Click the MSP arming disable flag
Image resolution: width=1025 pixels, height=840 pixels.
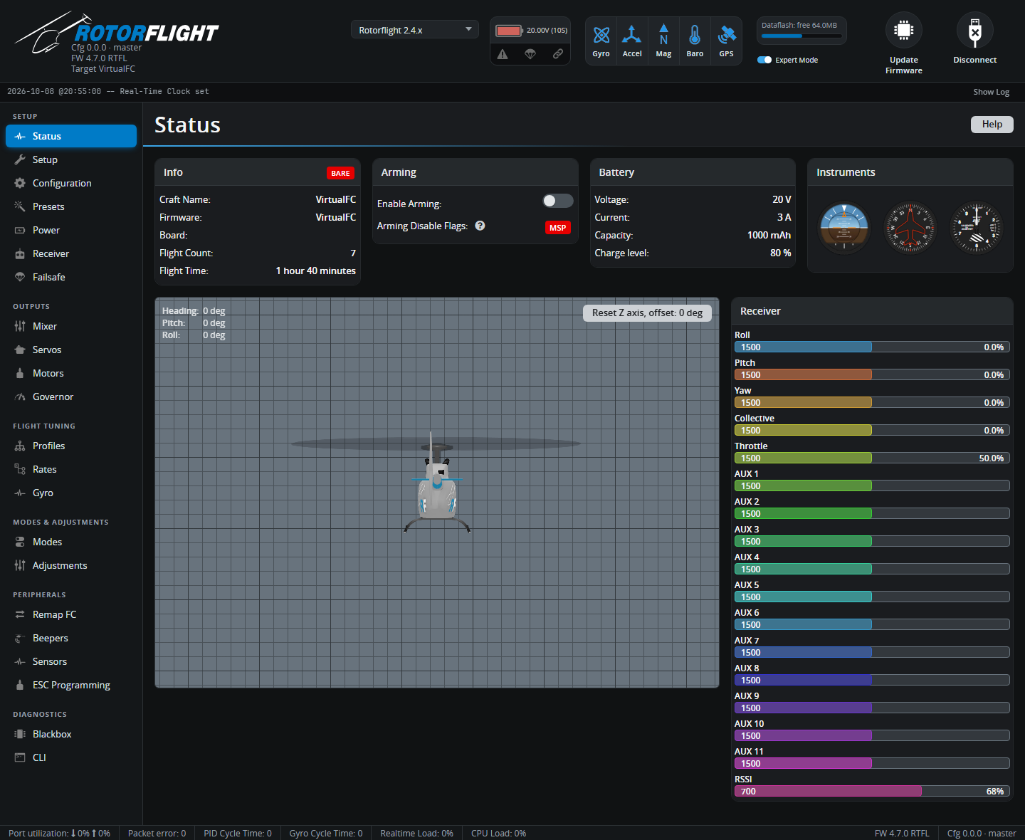point(558,228)
